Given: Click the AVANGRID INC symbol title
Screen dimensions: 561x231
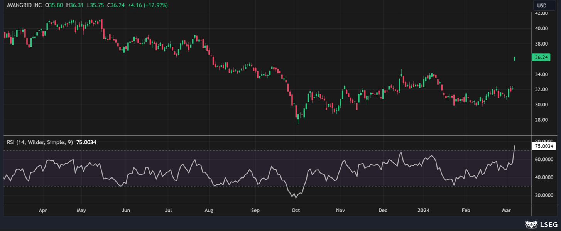Looking at the screenshot, I should click(x=24, y=5).
